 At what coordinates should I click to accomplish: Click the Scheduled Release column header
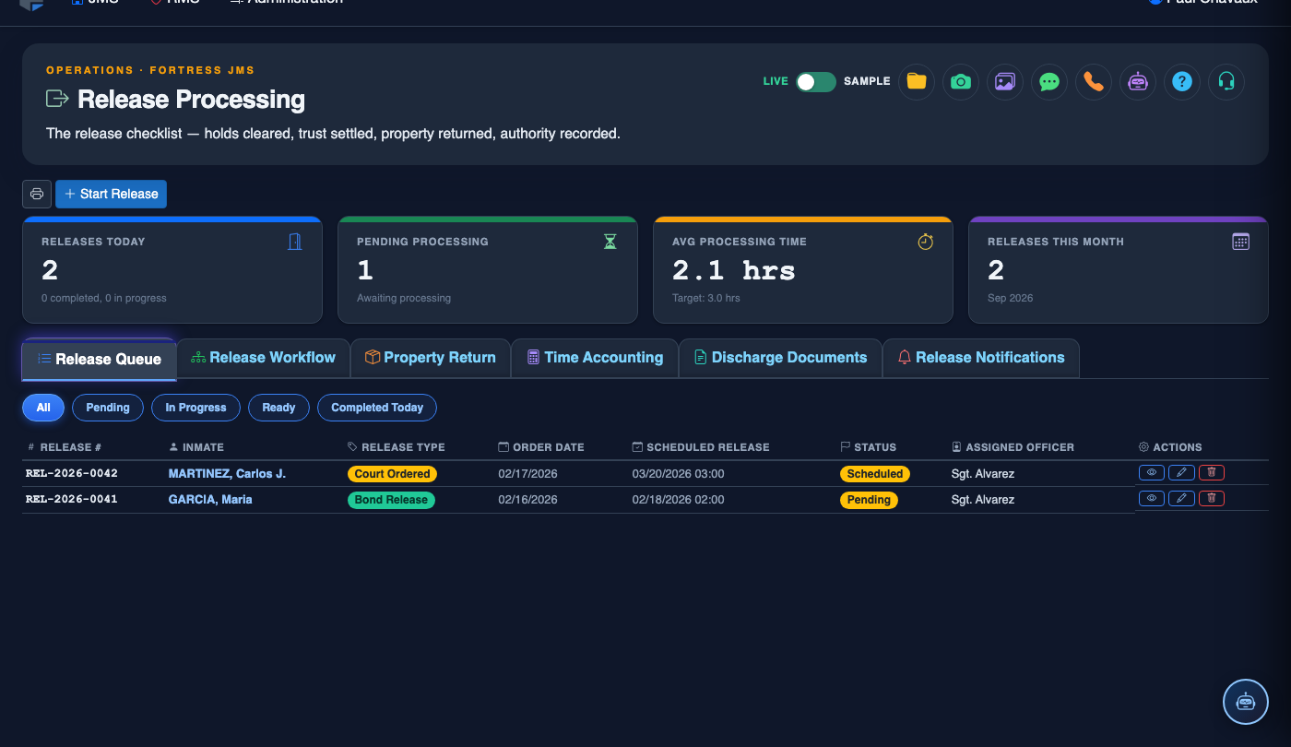701,447
